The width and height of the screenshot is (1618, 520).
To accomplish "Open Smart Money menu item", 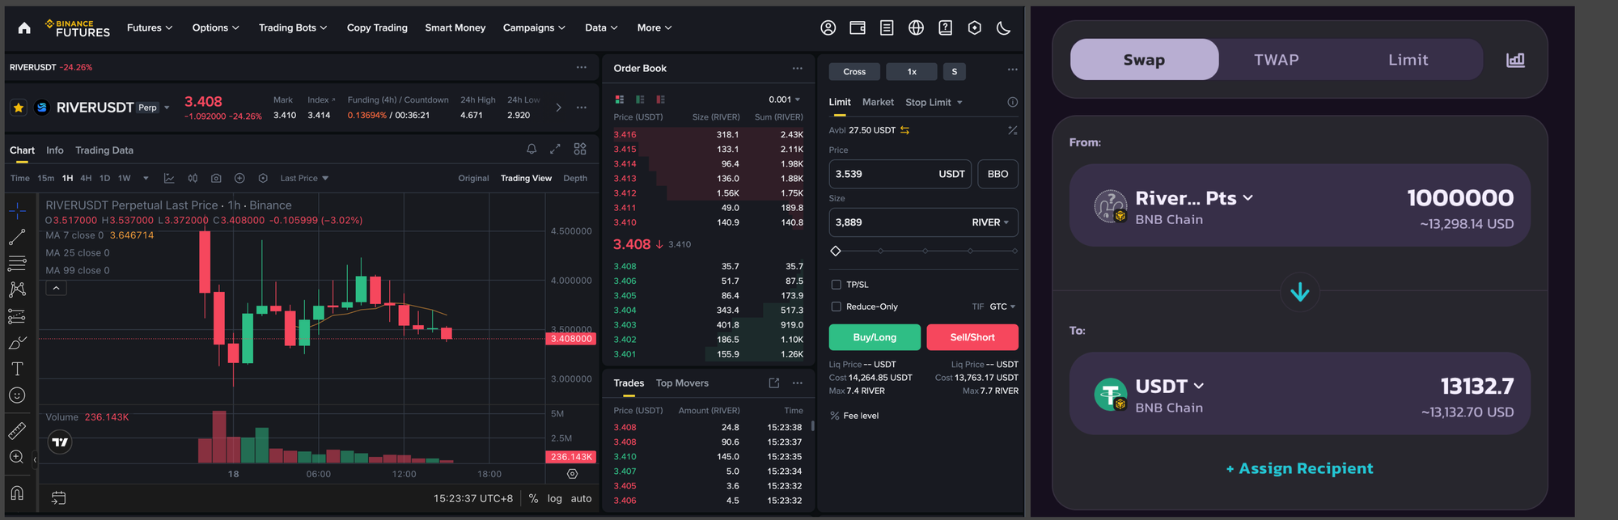I will tap(455, 27).
